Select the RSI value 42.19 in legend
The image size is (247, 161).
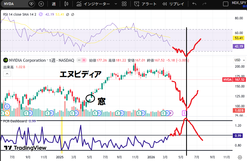(x=50, y=14)
